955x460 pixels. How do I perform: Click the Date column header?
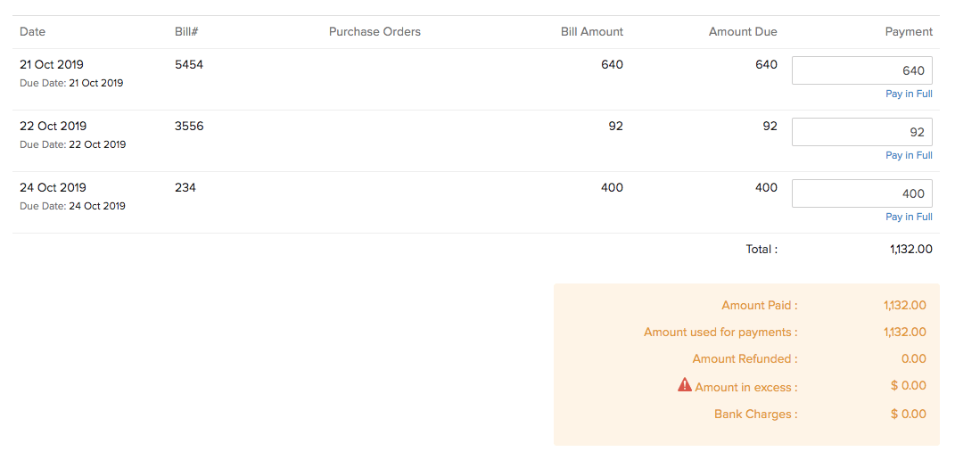(32, 31)
